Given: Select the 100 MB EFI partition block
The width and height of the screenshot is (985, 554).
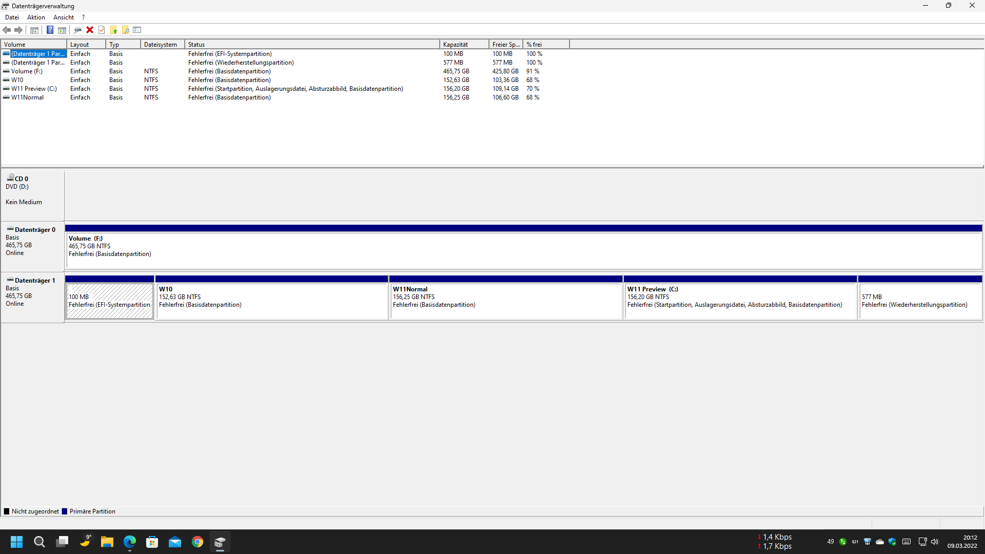Looking at the screenshot, I should 109,298.
